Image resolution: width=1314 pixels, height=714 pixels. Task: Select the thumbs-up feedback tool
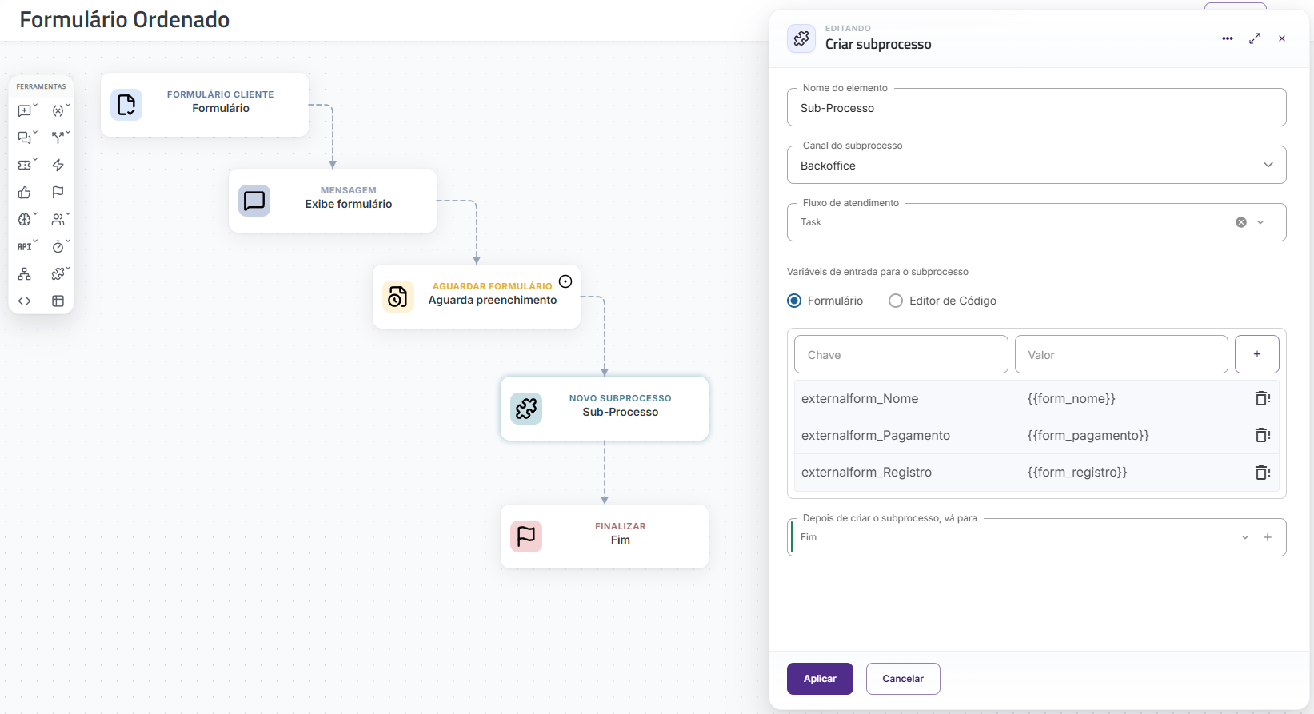coord(25,193)
